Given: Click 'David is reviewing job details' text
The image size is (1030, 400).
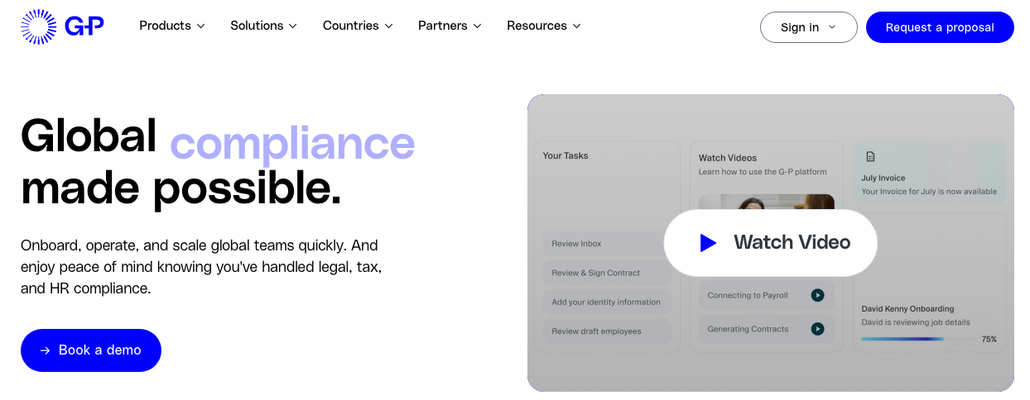Looking at the screenshot, I should coord(916,322).
